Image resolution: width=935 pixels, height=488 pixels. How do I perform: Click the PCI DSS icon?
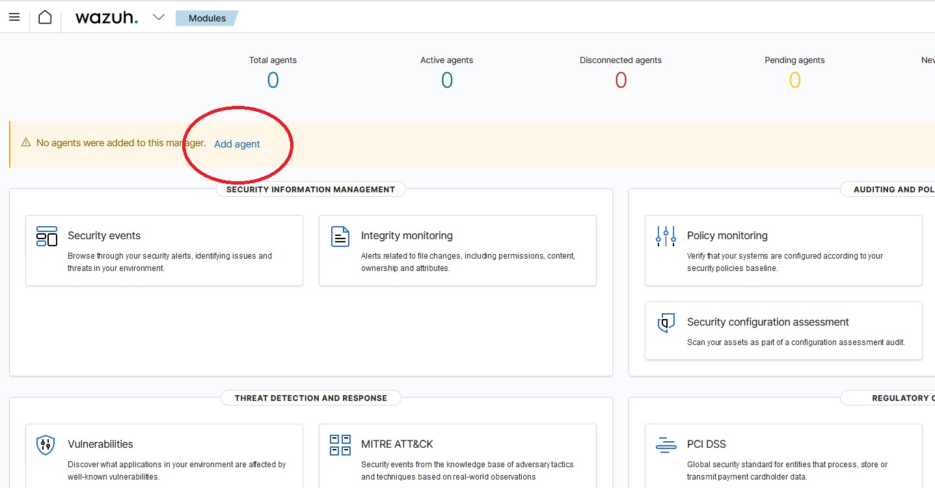click(666, 445)
